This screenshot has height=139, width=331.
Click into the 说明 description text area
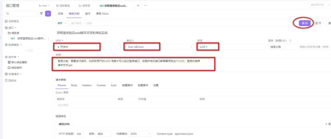[193, 65]
